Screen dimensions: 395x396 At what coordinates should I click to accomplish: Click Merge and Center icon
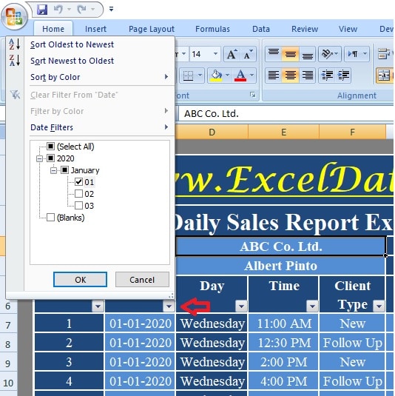(384, 75)
